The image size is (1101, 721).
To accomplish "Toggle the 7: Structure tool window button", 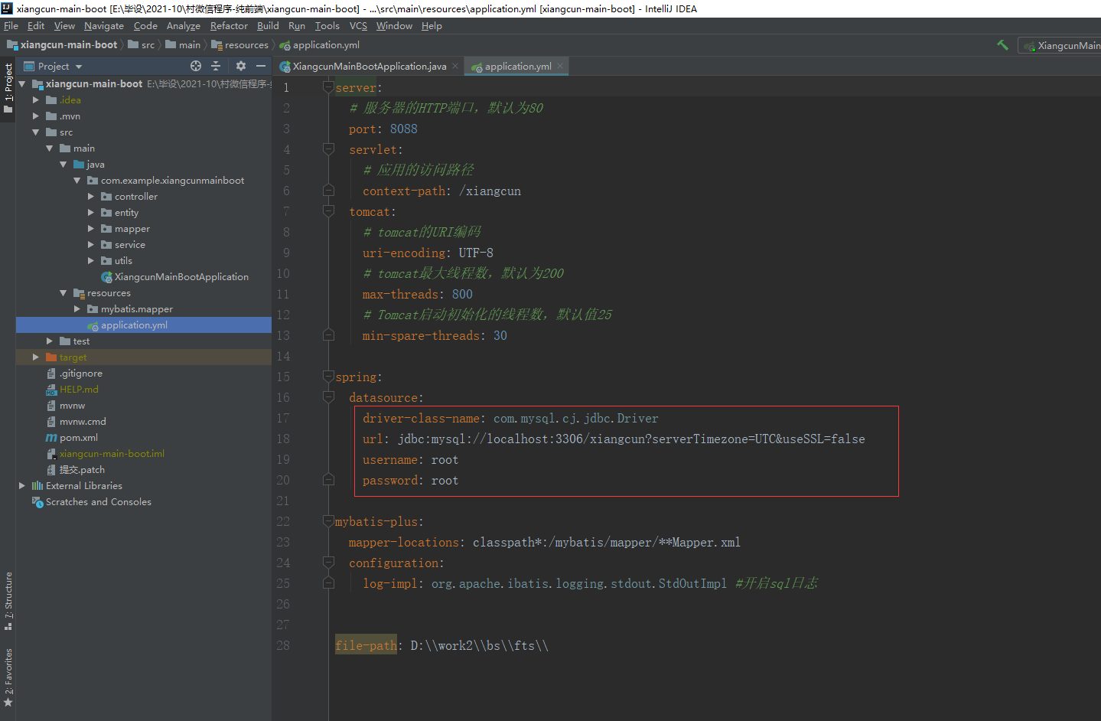I will click(8, 601).
